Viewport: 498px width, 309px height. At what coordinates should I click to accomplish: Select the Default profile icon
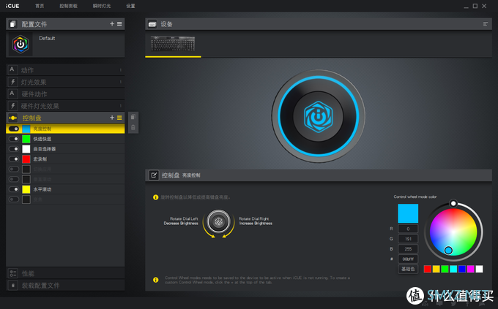21,45
